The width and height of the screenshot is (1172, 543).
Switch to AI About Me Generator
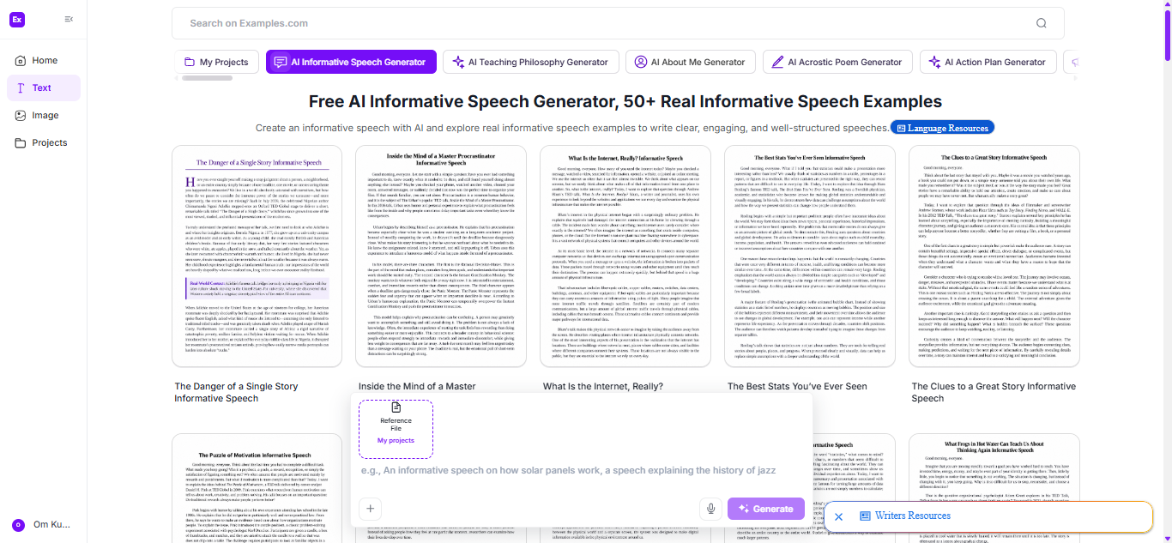click(691, 62)
